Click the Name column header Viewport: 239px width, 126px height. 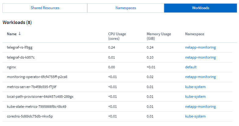pos(12,34)
